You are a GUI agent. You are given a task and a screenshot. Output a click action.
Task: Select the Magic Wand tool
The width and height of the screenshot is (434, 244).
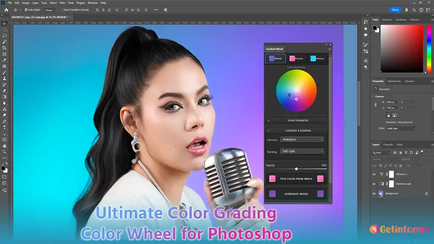click(4, 42)
